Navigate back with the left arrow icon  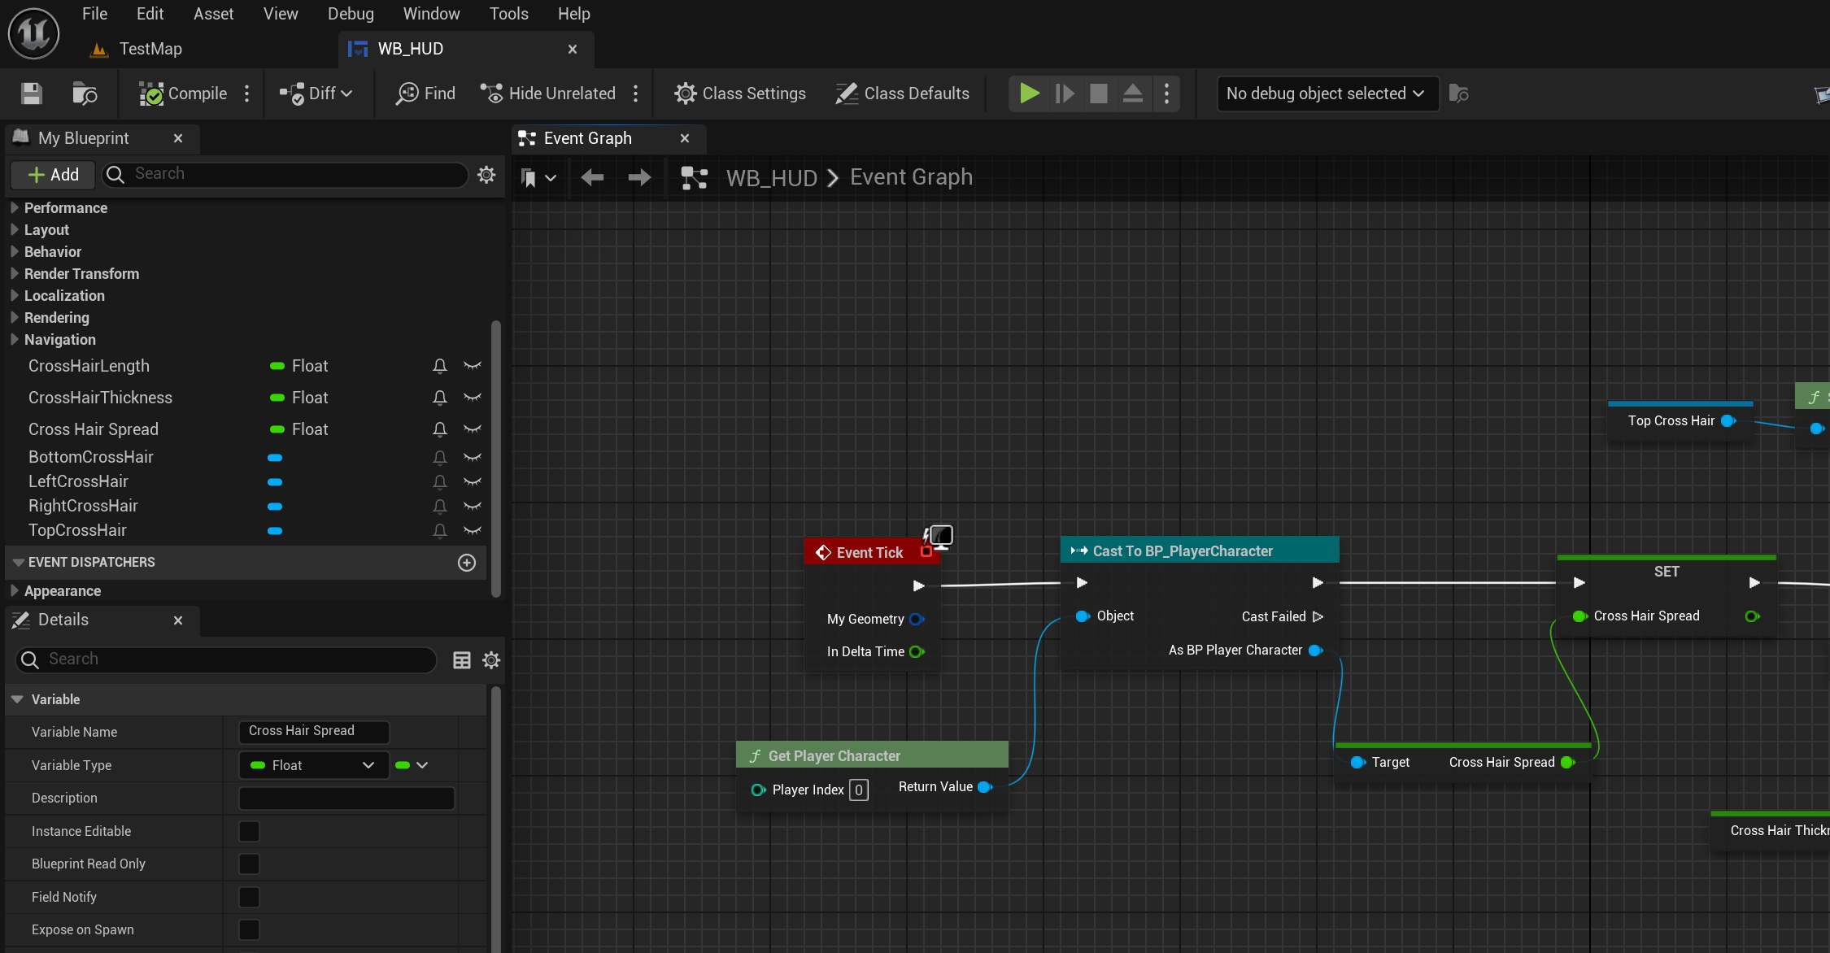point(592,177)
